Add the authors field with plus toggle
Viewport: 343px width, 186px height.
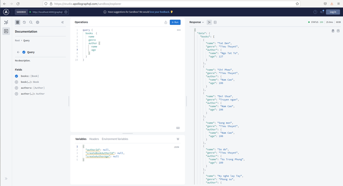16,88
